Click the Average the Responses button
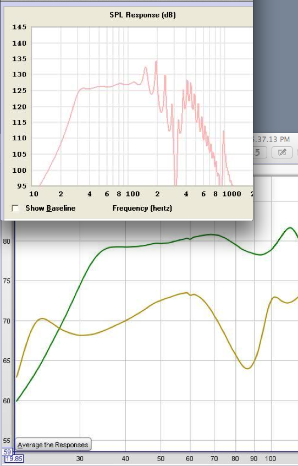298x466 pixels. pyautogui.click(x=53, y=445)
